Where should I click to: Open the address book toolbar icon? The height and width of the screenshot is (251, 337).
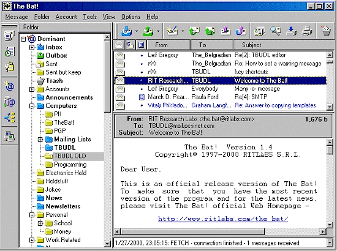pyautogui.click(x=260, y=31)
